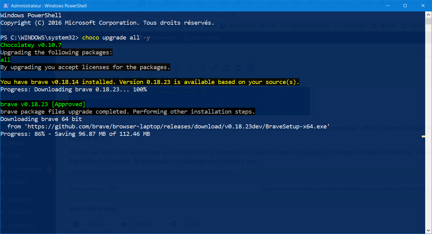Click 'Upgrading the following packages:' line
Screen dimensions: 432x234
click(56, 52)
